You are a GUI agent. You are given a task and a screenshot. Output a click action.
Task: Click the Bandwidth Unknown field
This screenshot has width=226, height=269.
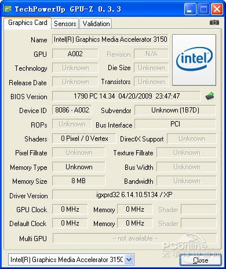click(x=187, y=181)
